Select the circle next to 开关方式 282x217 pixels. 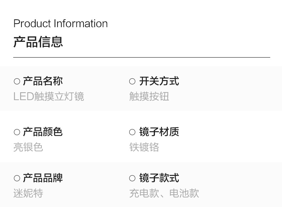[132, 82]
